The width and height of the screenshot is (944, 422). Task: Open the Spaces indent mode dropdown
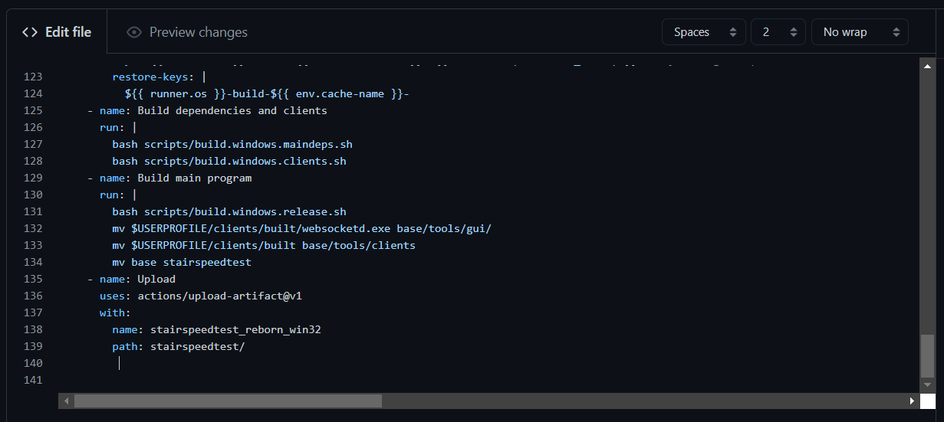point(703,32)
